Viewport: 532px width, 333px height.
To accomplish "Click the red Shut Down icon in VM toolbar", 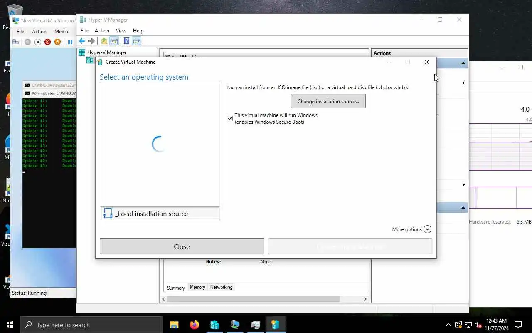I will click(x=47, y=42).
